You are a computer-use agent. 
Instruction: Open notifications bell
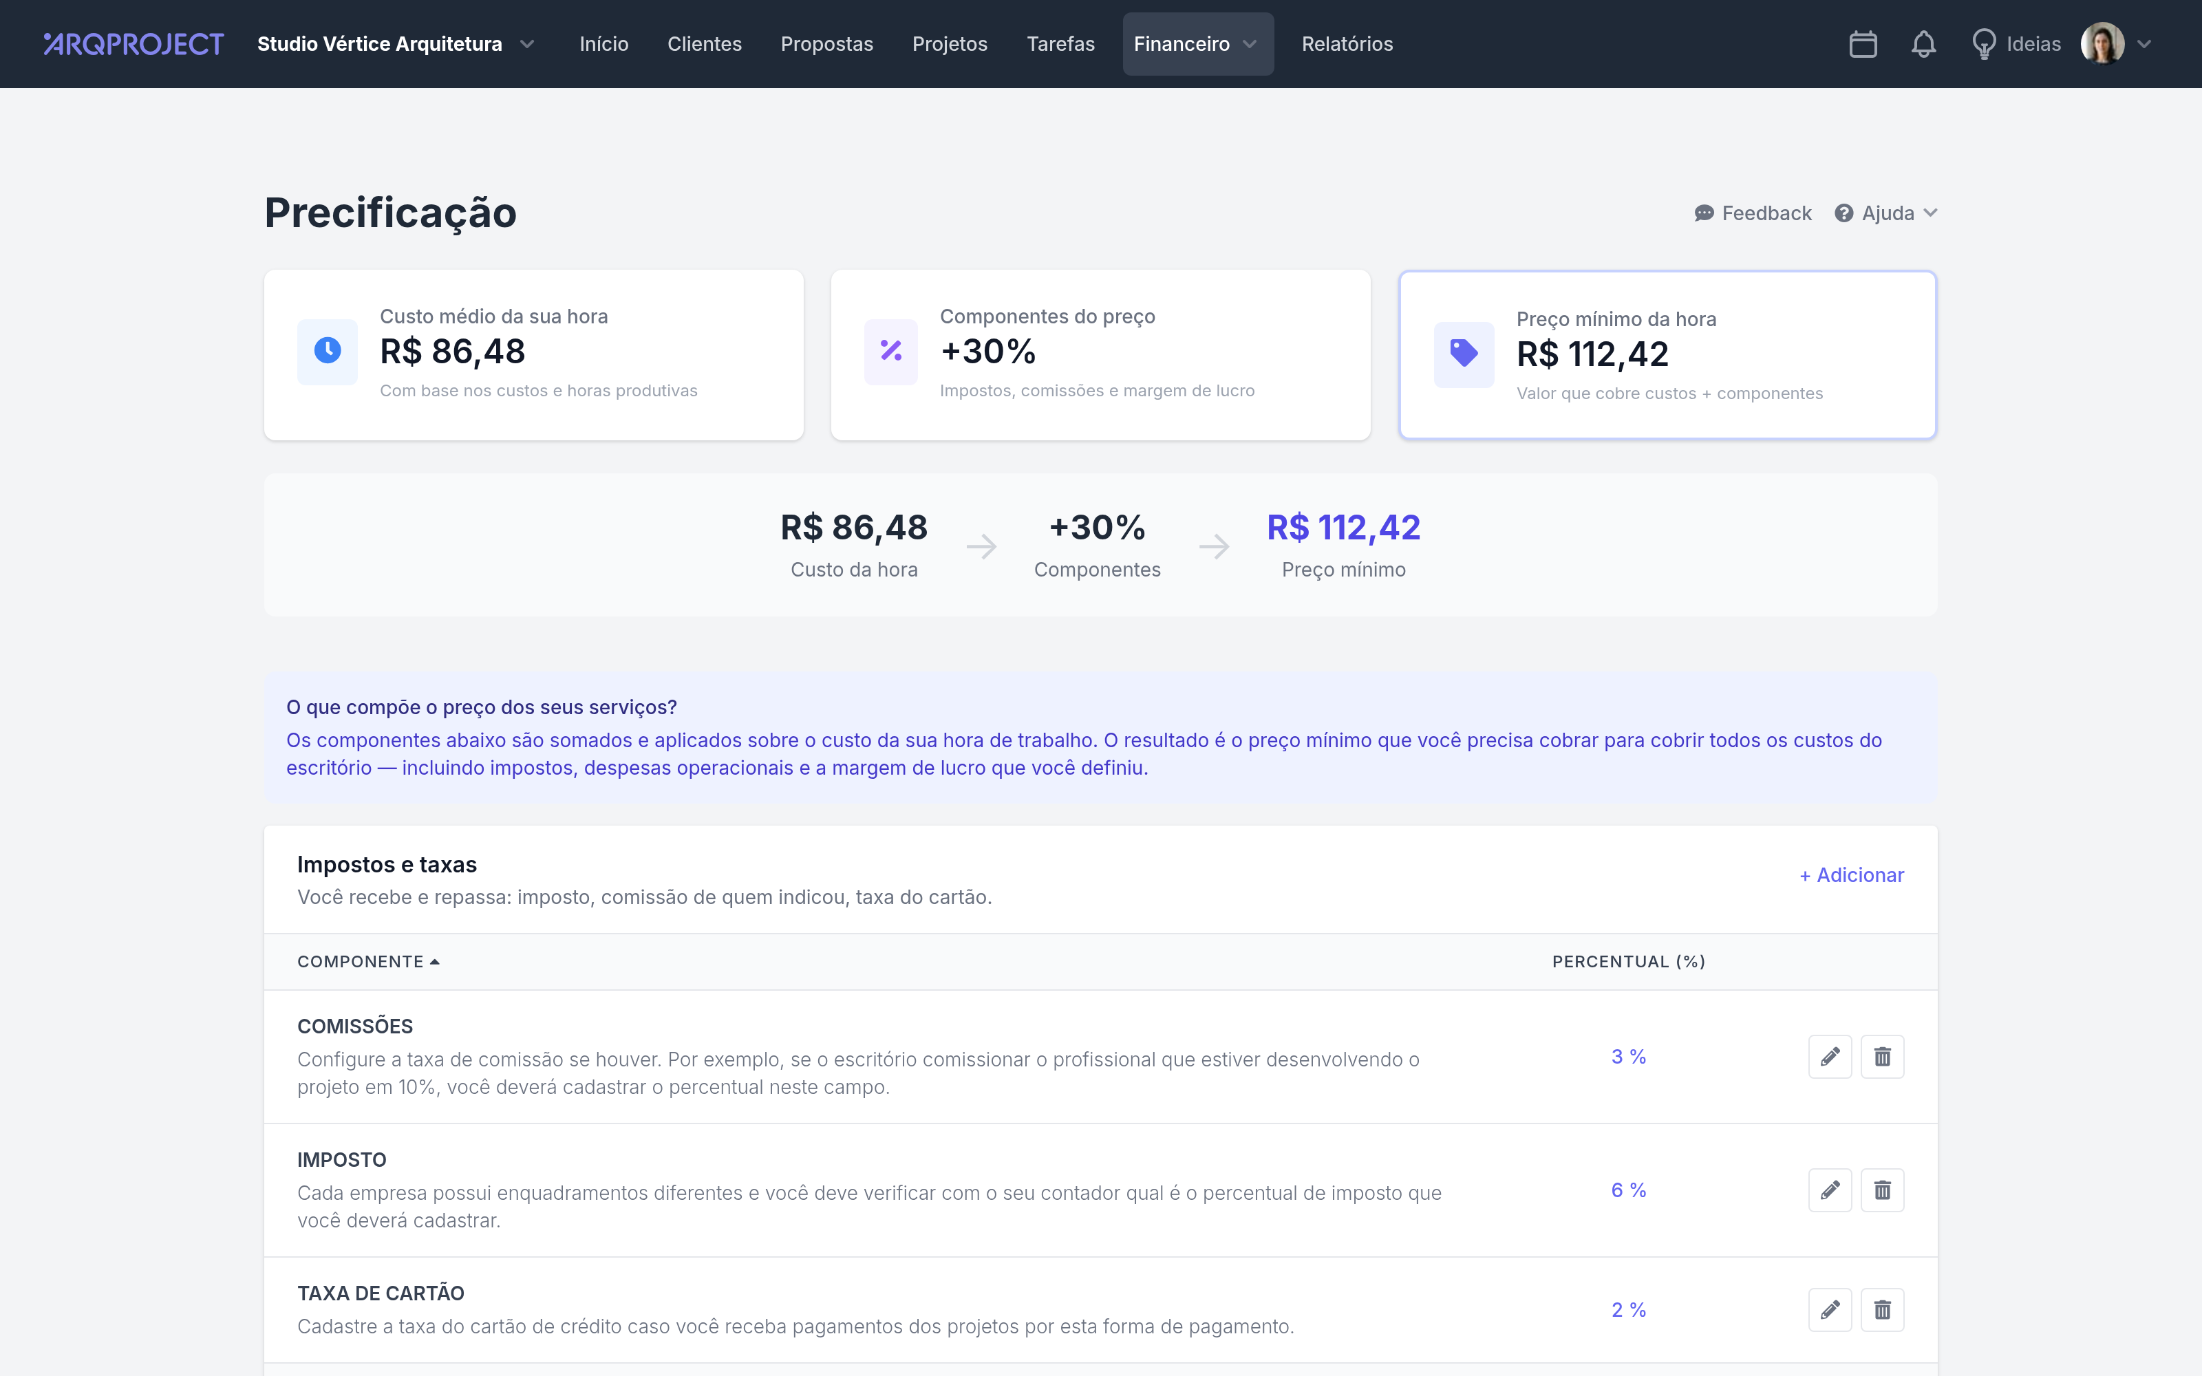1923,43
